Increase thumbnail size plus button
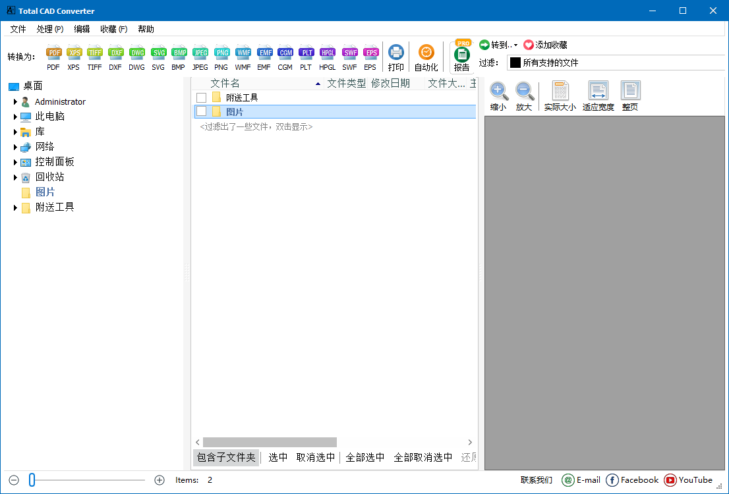The image size is (729, 494). click(x=160, y=480)
